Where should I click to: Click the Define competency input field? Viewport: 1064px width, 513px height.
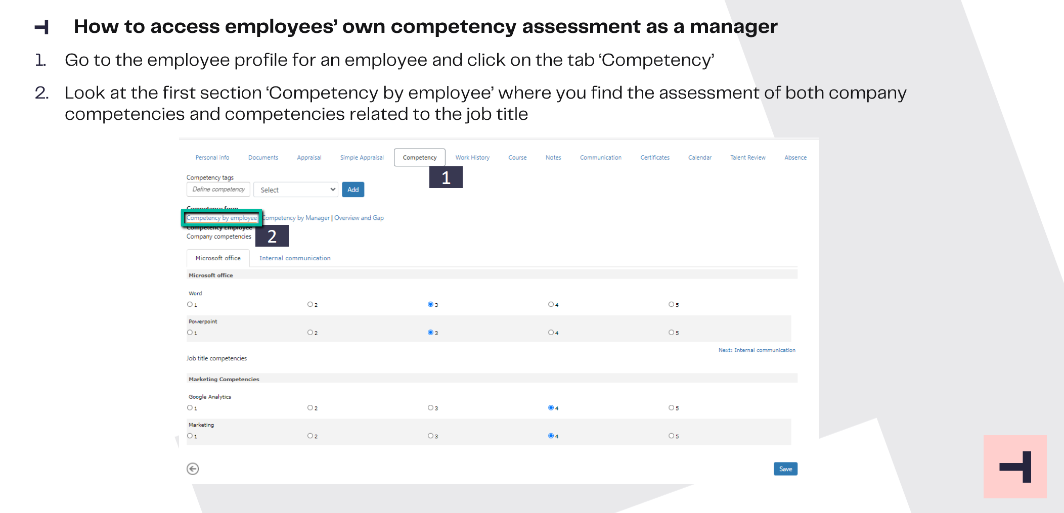pos(218,189)
